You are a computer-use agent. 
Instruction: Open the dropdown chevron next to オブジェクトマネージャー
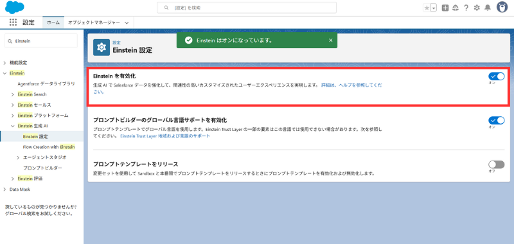coord(127,22)
